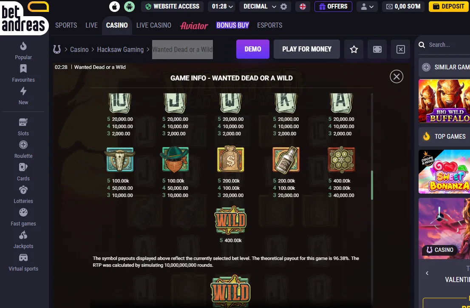Click PLAY FOR MONEY button

pyautogui.click(x=307, y=49)
